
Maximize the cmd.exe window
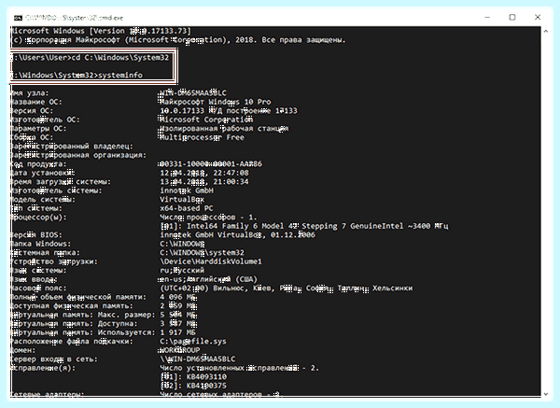tap(512, 17)
